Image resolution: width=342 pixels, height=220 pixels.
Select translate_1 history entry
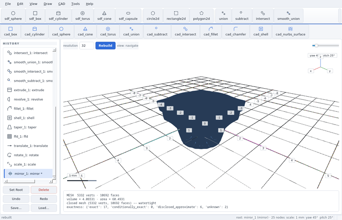[x=28, y=146]
